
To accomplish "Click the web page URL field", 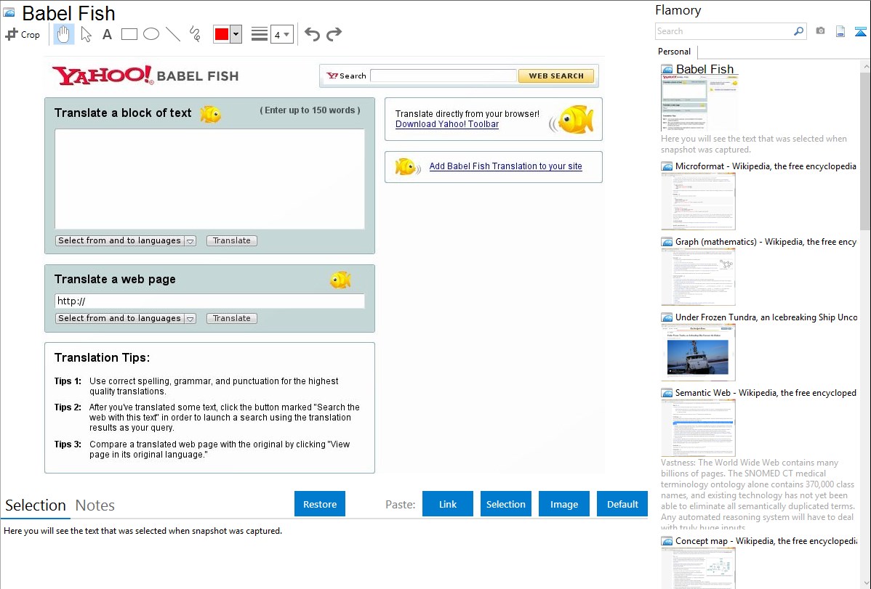I will (x=210, y=301).
